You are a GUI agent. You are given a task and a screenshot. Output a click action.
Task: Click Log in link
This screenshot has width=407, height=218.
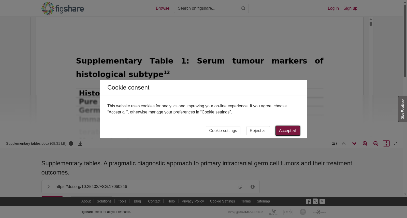tap(333, 8)
